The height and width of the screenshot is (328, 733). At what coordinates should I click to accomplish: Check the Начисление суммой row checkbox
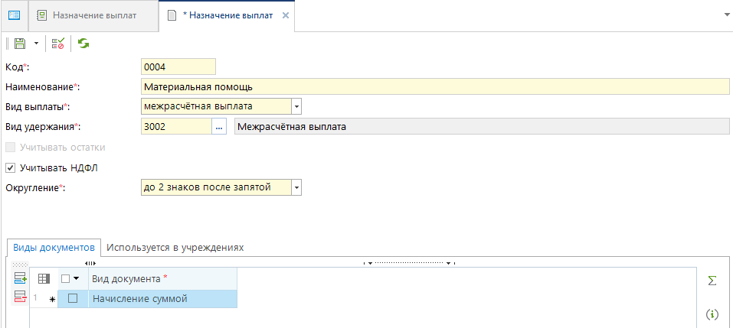(73, 299)
